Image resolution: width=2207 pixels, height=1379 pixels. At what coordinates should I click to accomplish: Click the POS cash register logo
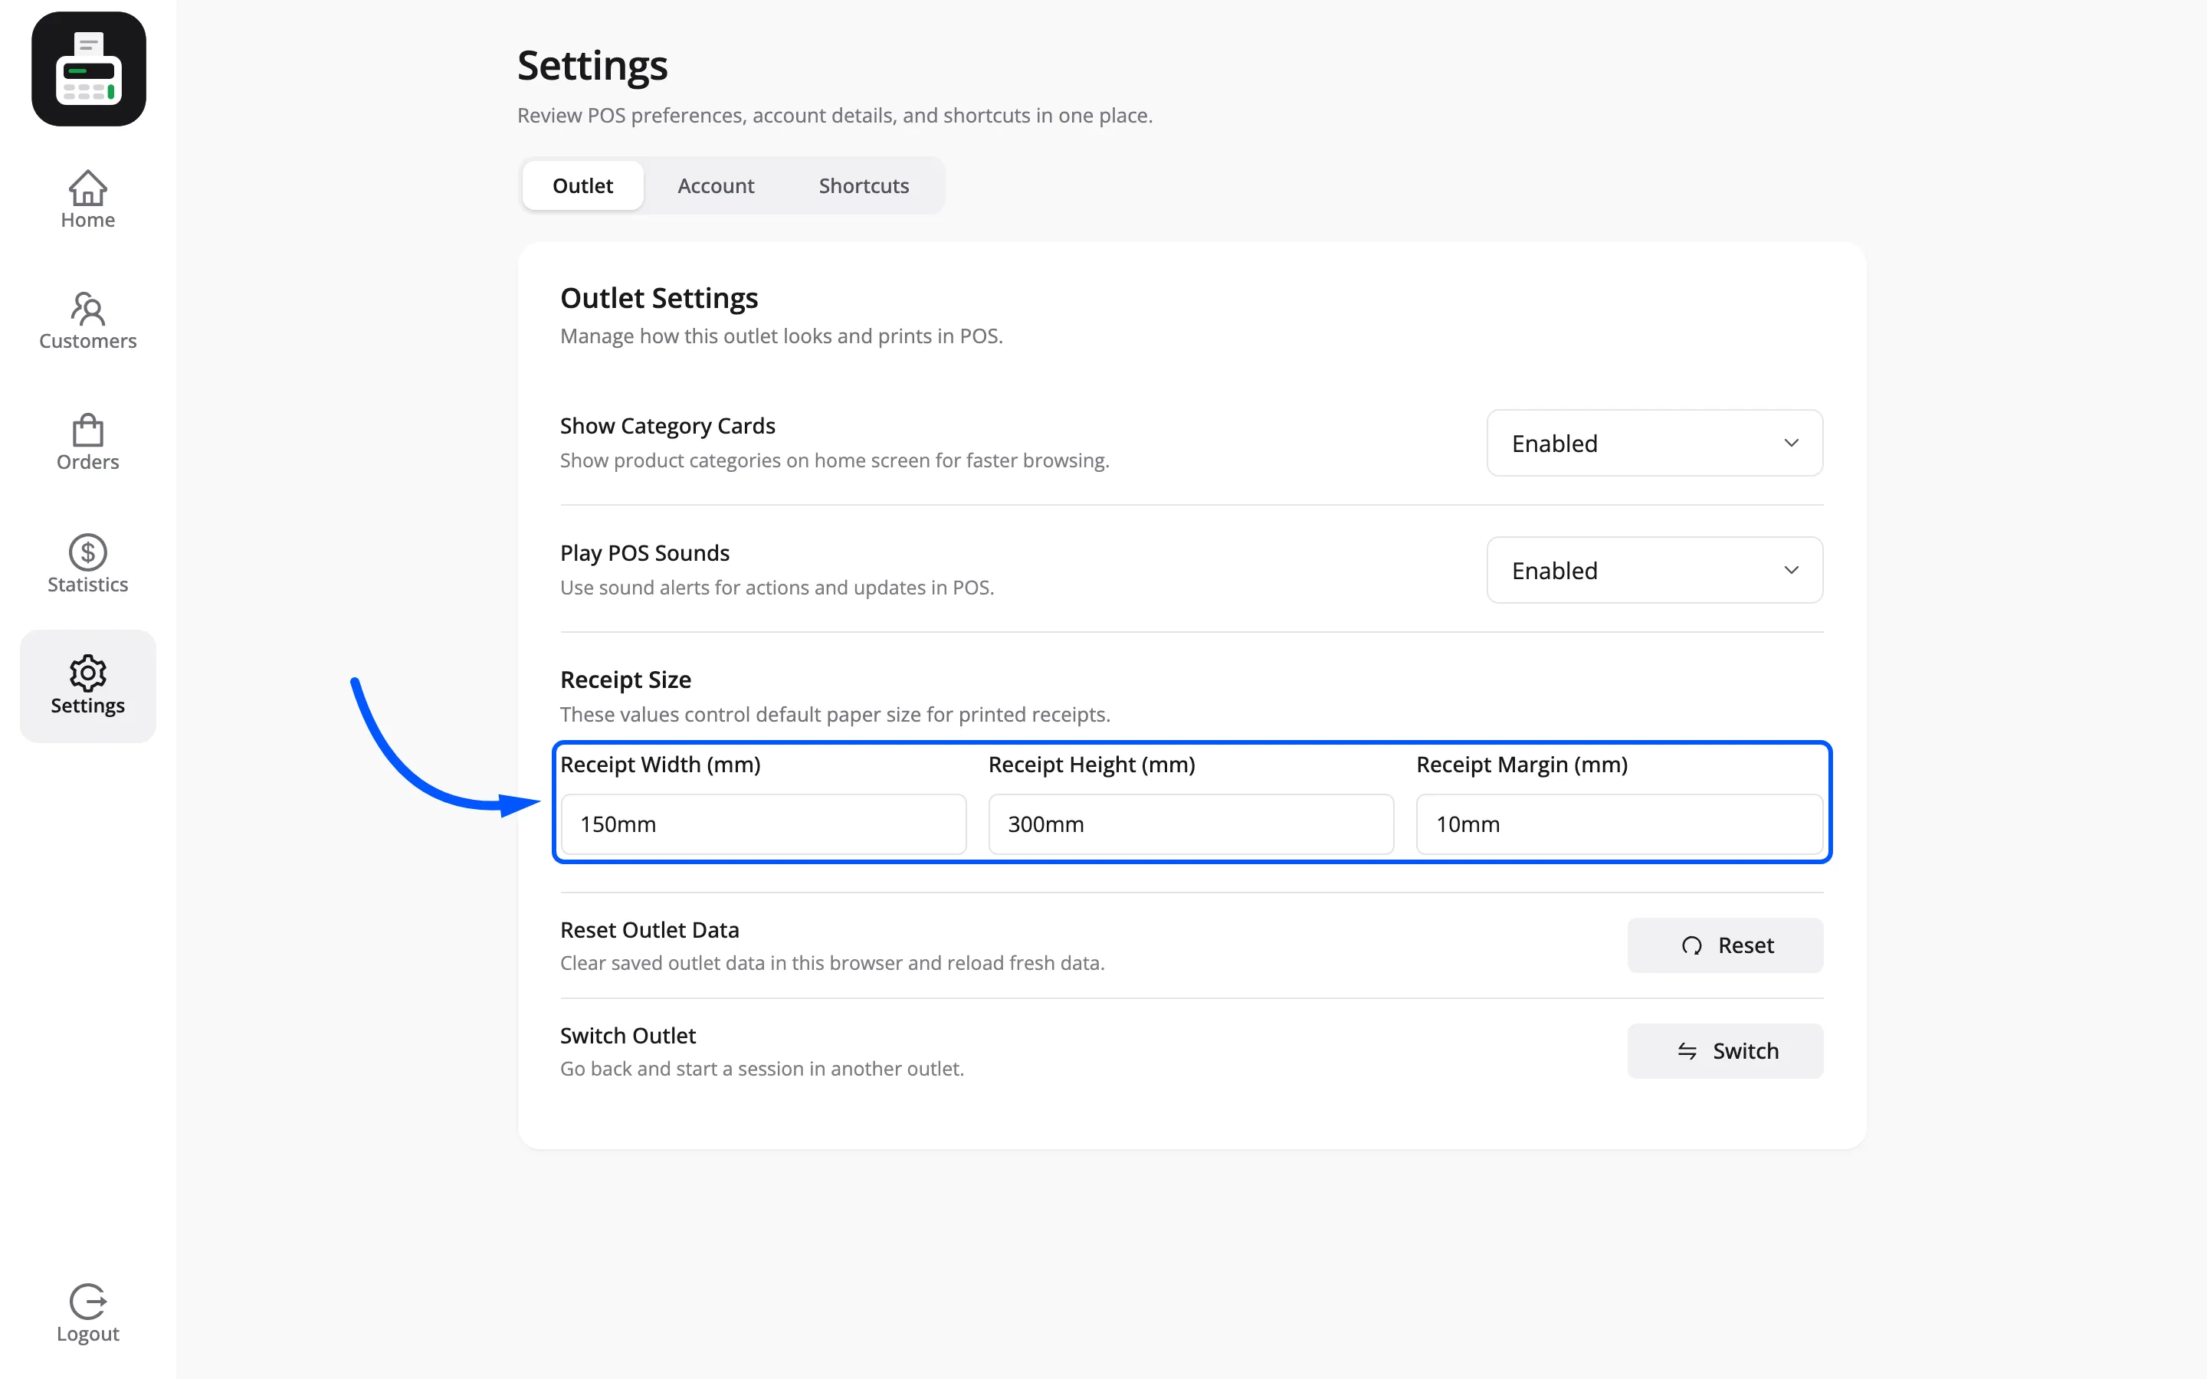pyautogui.click(x=88, y=68)
